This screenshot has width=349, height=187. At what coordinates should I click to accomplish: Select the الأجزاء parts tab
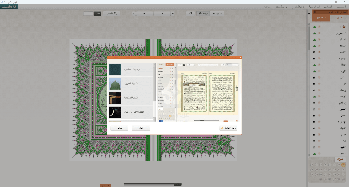[x=341, y=159]
